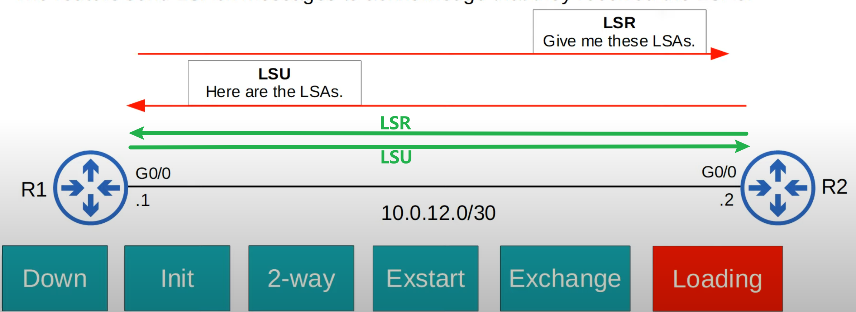856x312 pixels.
Task: Select the Exchange state box
Action: 565,278
